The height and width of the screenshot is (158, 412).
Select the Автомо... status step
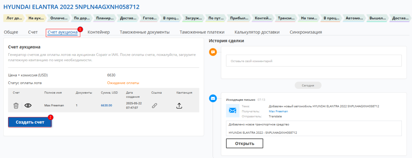(x=354, y=18)
